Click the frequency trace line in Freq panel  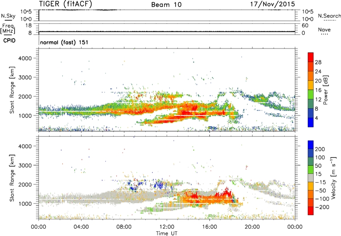[167, 32]
